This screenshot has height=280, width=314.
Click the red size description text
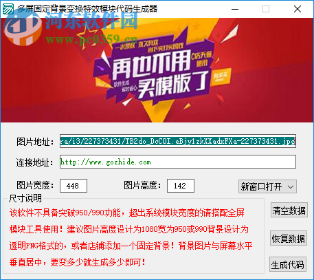pos(131,237)
